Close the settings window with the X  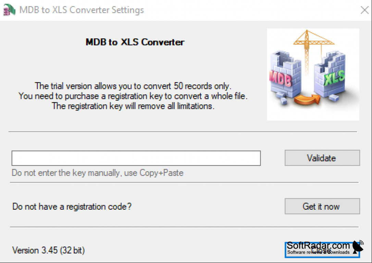point(364,10)
